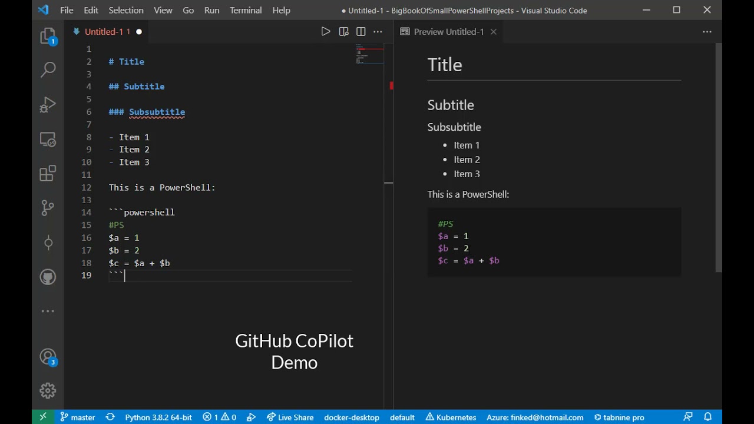Click line number 11 in the editor gutter
The width and height of the screenshot is (754, 424).
click(x=87, y=175)
